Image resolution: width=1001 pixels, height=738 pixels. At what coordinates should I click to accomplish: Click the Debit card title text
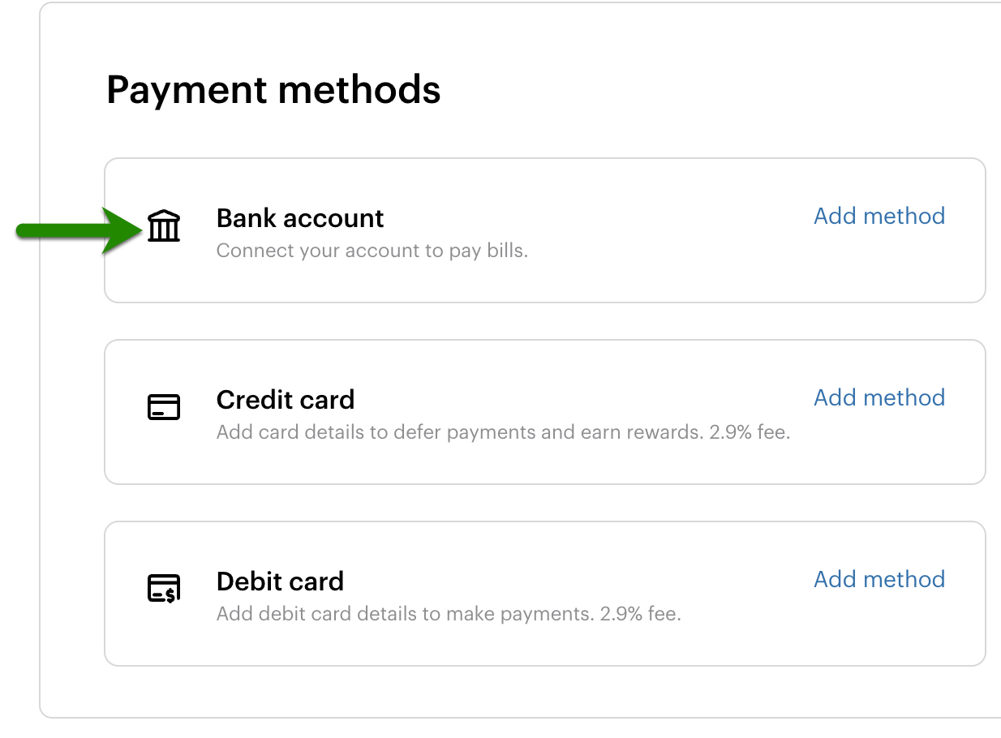click(x=280, y=581)
